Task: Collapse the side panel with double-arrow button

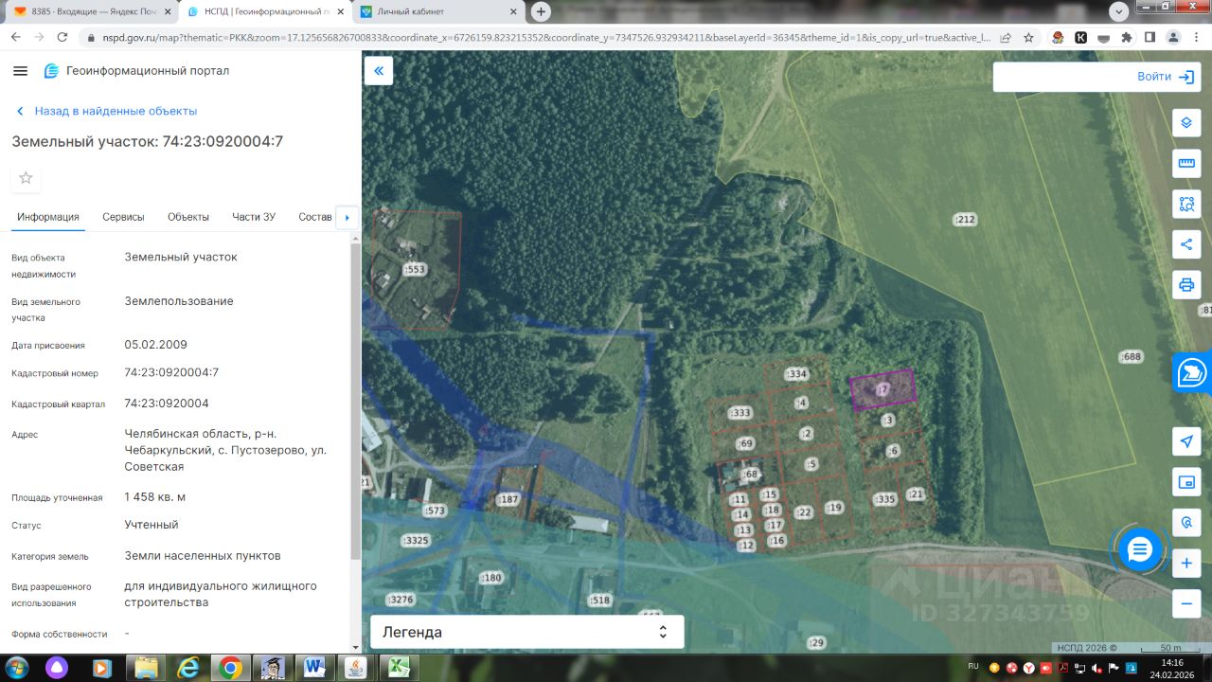Action: pyautogui.click(x=379, y=71)
